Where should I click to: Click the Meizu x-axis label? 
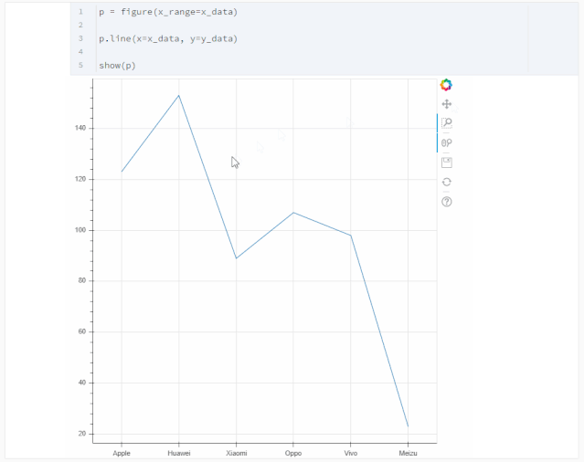point(408,453)
